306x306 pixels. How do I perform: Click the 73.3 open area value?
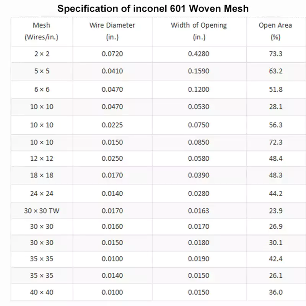click(275, 54)
